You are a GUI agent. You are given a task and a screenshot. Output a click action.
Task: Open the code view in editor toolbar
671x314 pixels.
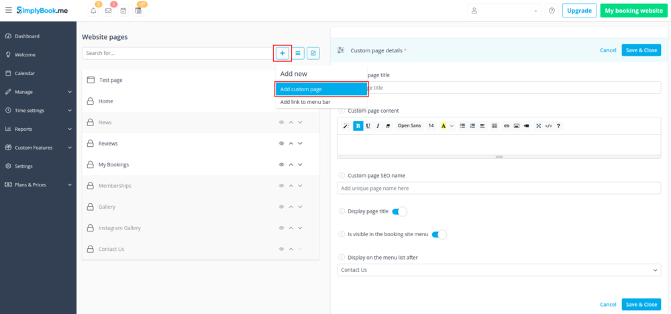548,125
